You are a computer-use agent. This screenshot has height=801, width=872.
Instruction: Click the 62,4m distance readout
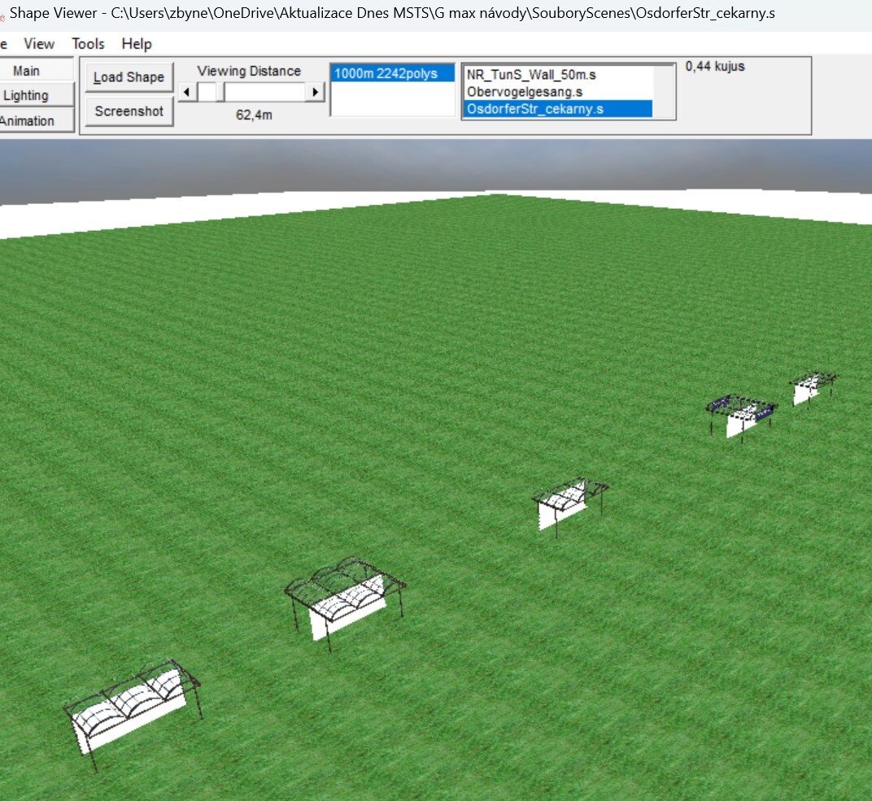click(254, 115)
